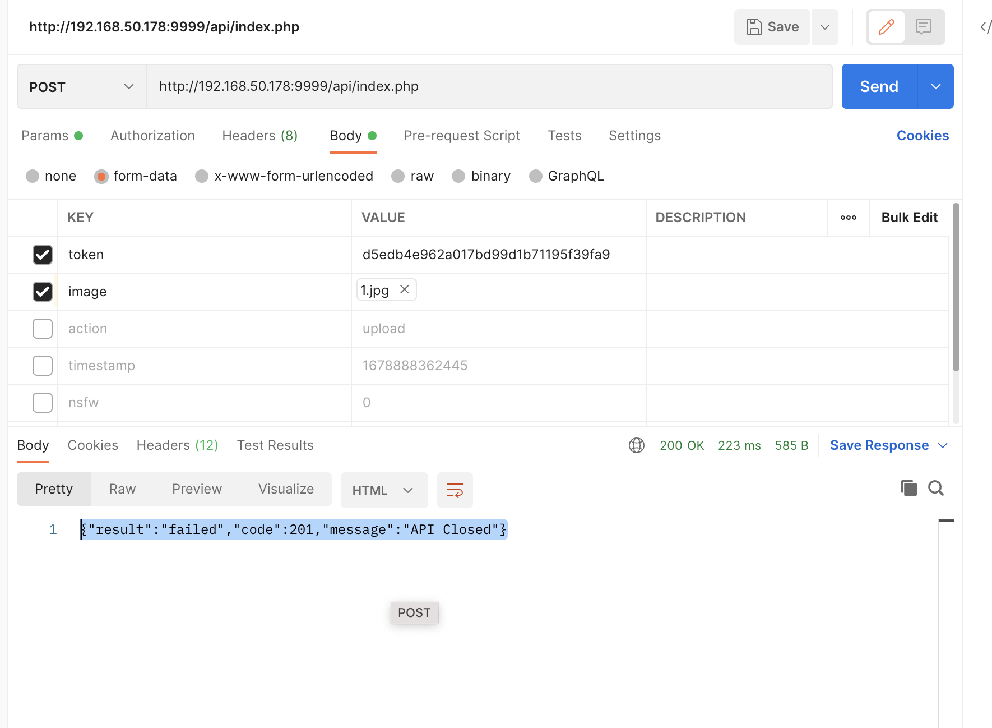992x728 pixels.
Task: Switch to the Headers (8) tab
Action: [x=259, y=135]
